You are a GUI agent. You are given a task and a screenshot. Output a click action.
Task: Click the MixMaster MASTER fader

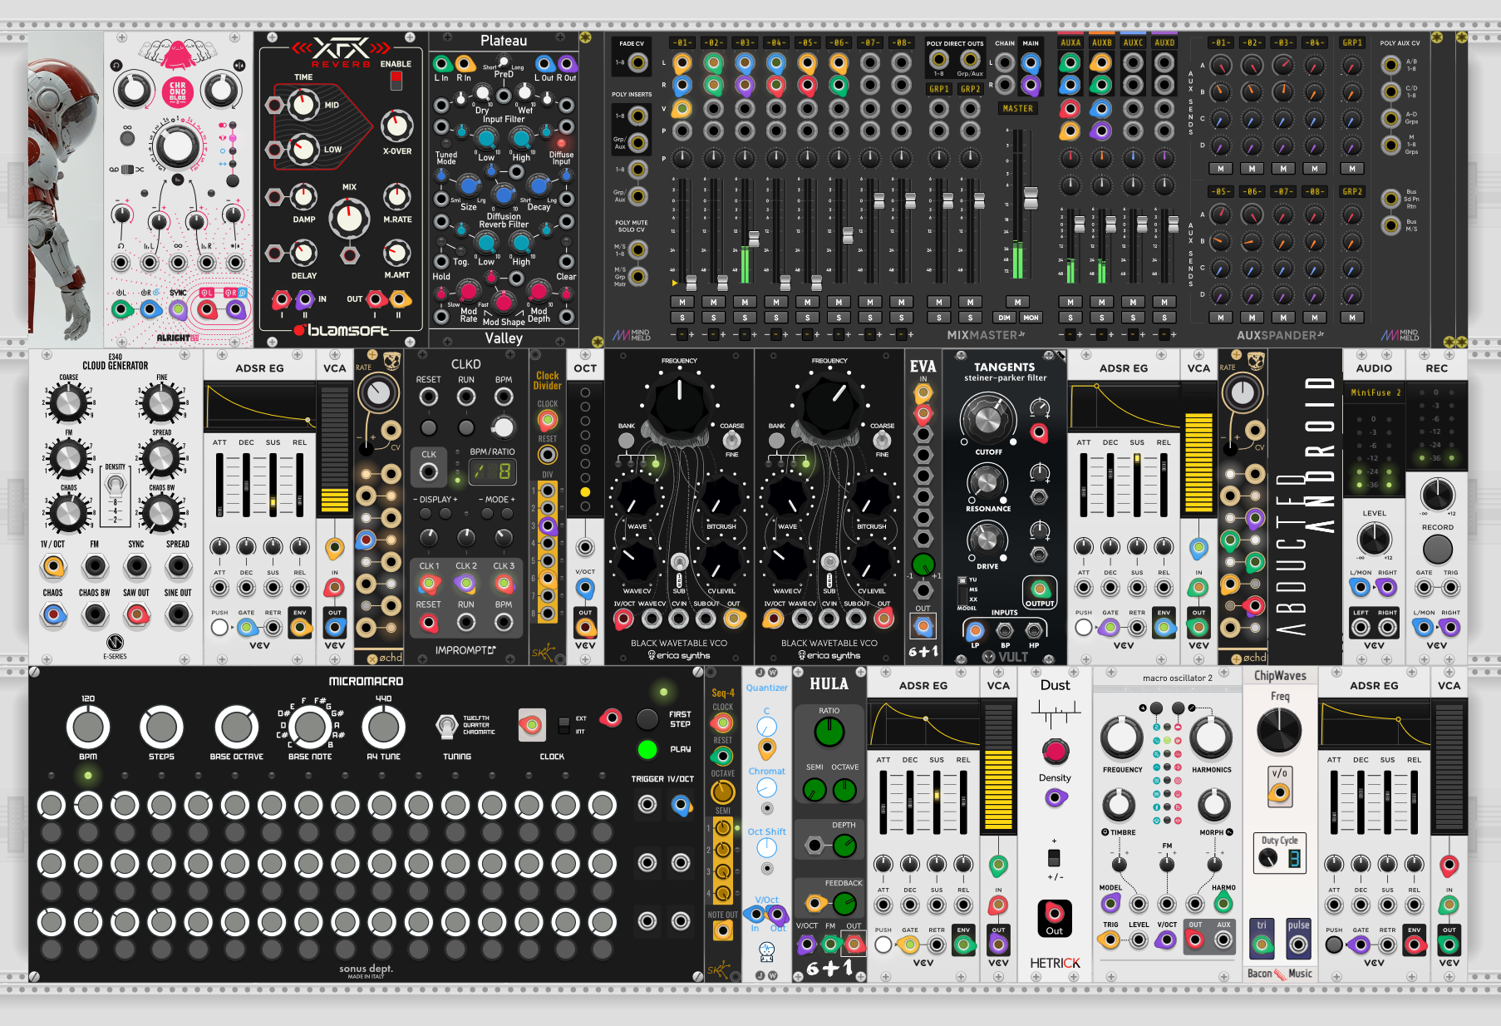pos(1031,198)
